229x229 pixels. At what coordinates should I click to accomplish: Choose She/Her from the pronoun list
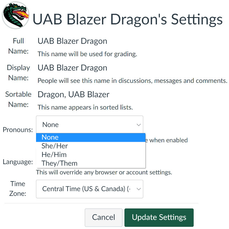click(x=90, y=146)
